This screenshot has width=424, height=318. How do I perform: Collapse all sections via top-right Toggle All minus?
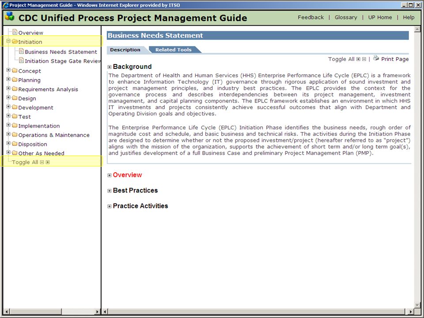pyautogui.click(x=364, y=59)
